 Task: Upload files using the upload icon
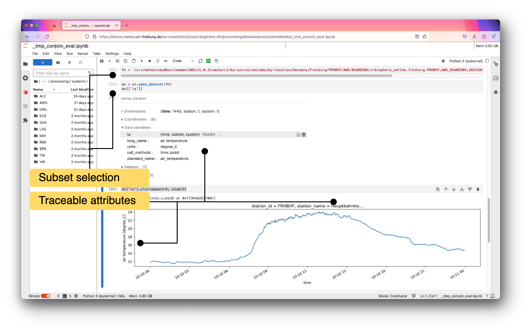69,63
